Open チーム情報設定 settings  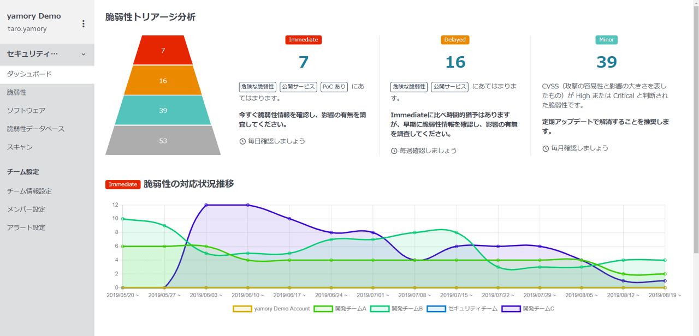[x=29, y=191]
